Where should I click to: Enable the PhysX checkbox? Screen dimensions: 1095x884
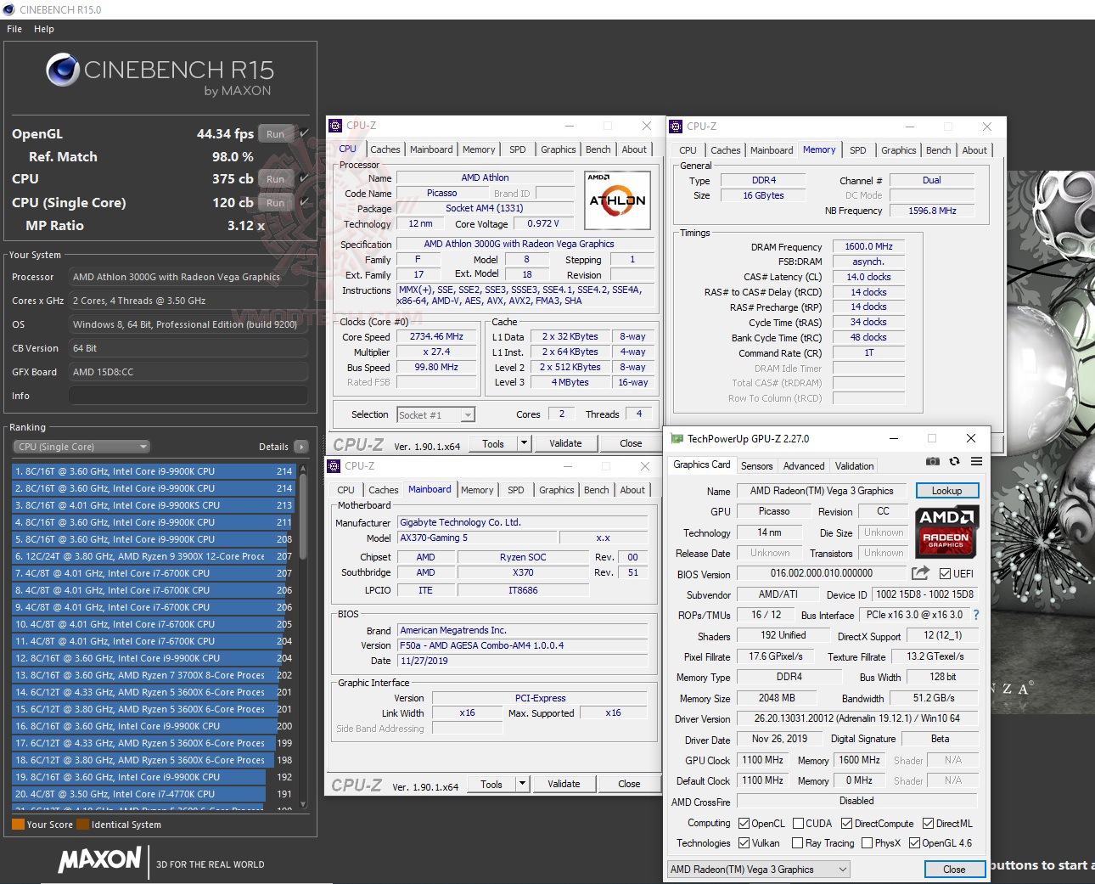[x=867, y=843]
